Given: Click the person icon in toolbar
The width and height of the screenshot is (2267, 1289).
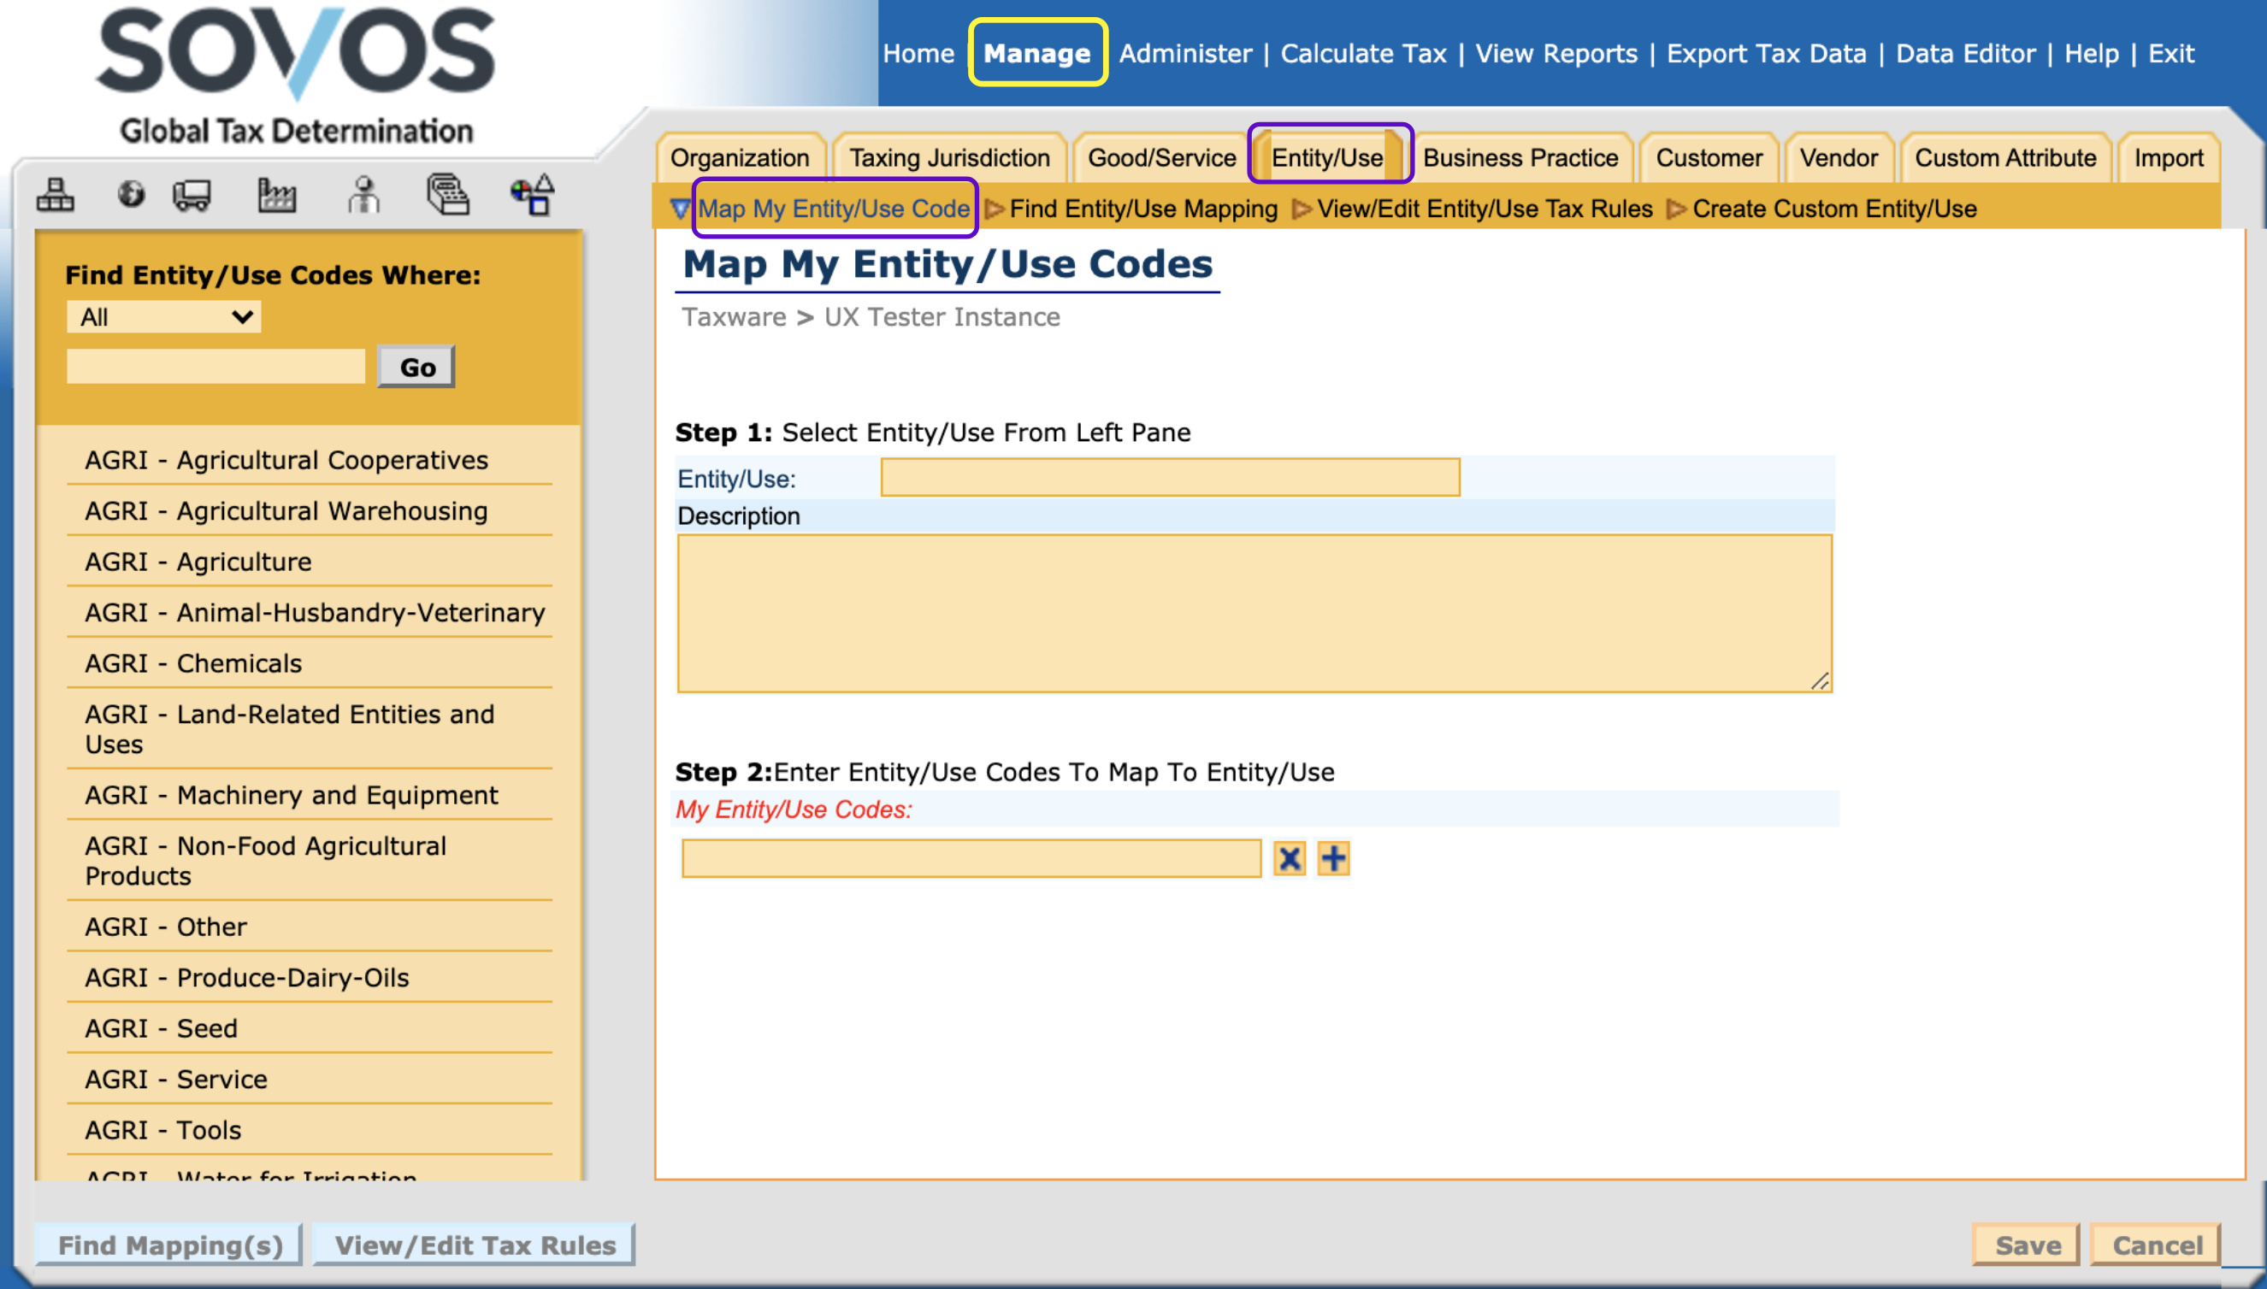Looking at the screenshot, I should [363, 194].
